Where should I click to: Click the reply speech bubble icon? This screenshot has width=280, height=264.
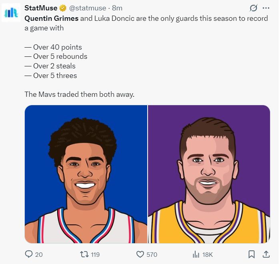(x=29, y=254)
